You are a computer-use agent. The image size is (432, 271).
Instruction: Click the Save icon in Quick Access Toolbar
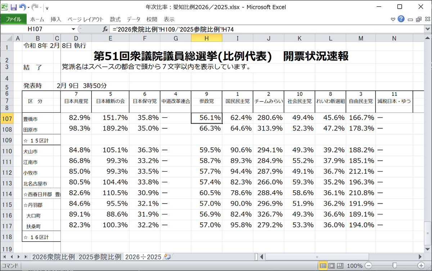click(x=14, y=7)
